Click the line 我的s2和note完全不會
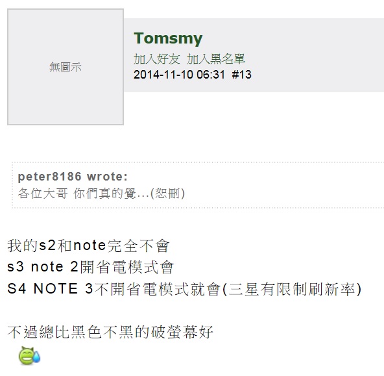Screen dimensions: 384x376 [x=88, y=245]
